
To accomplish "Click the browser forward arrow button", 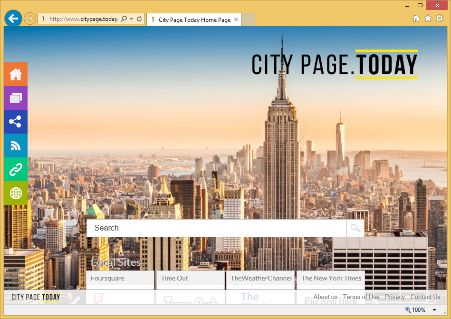I will (29, 19).
